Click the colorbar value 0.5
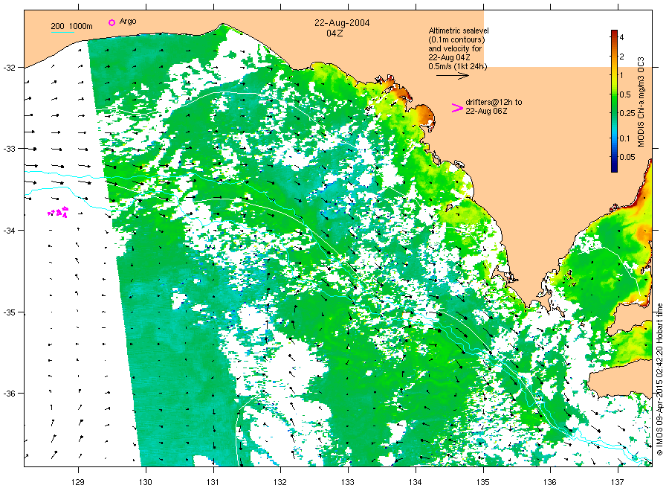This screenshot has height=491, width=669. 625,94
